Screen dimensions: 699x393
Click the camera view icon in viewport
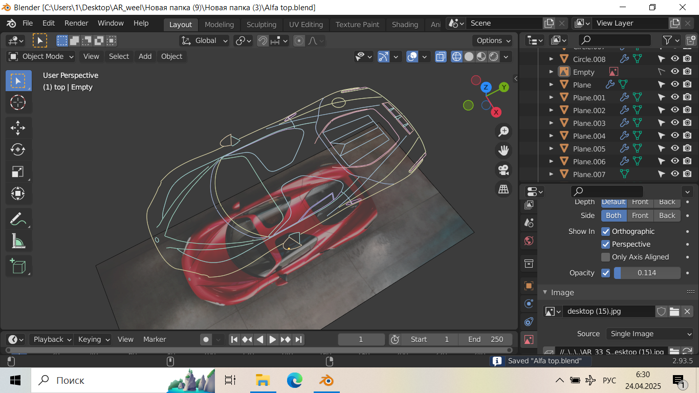click(x=504, y=169)
